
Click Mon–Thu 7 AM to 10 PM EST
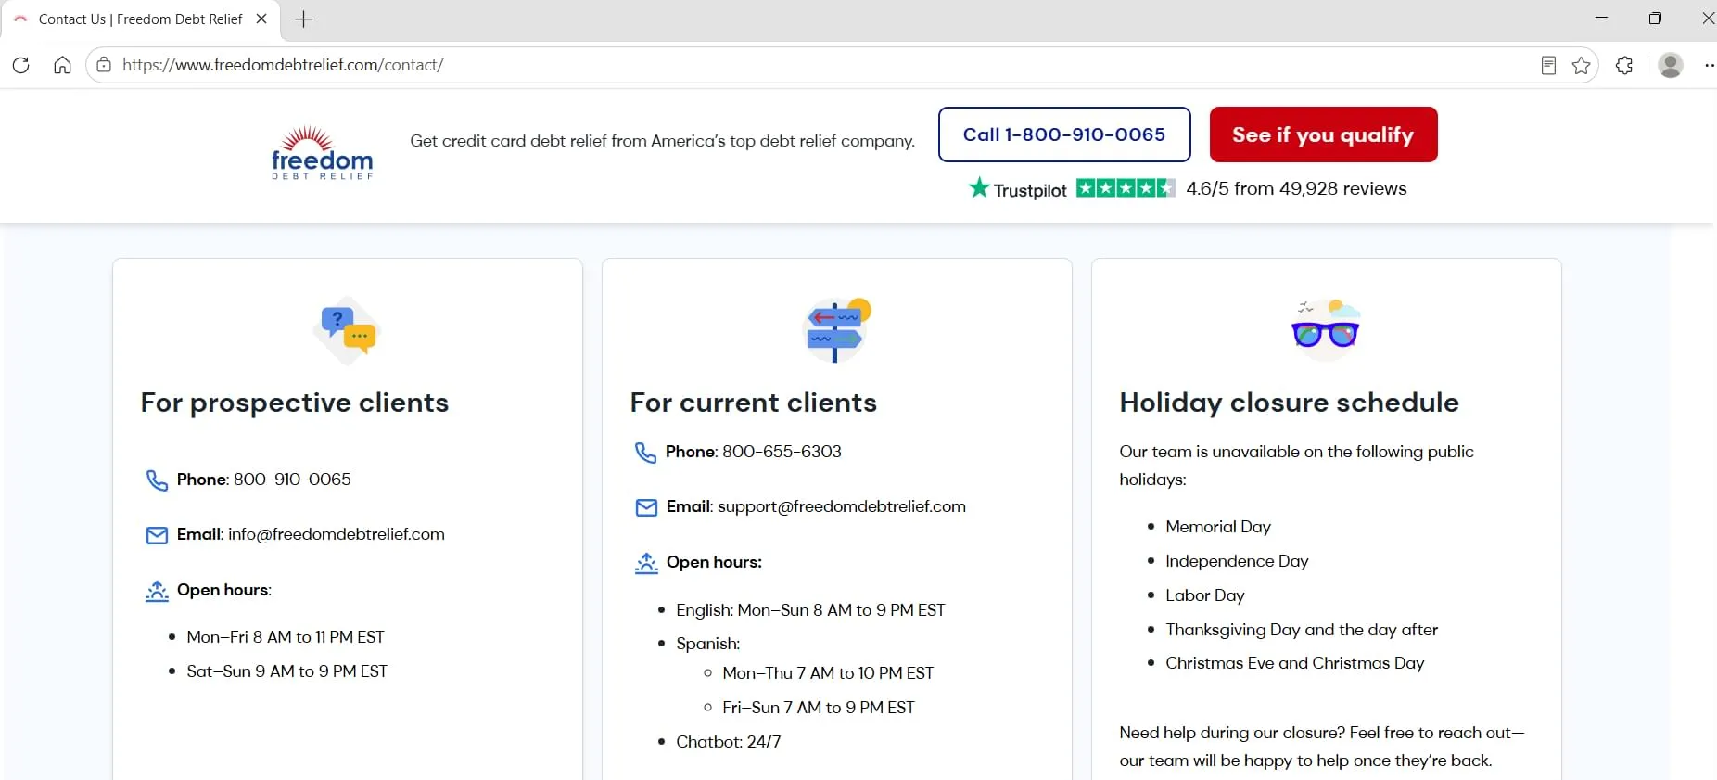tap(828, 673)
